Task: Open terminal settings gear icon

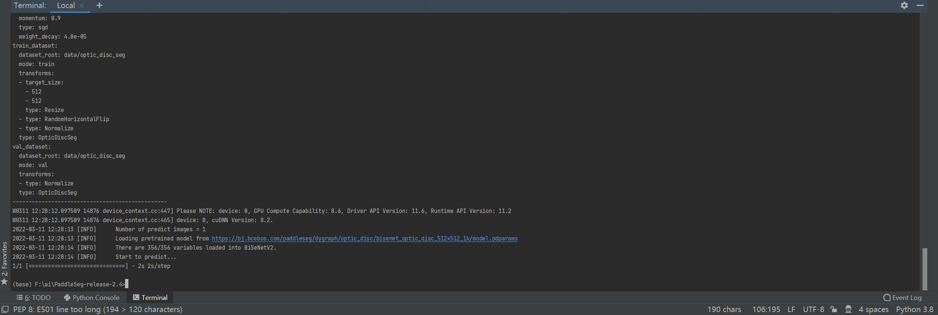Action: coord(904,6)
